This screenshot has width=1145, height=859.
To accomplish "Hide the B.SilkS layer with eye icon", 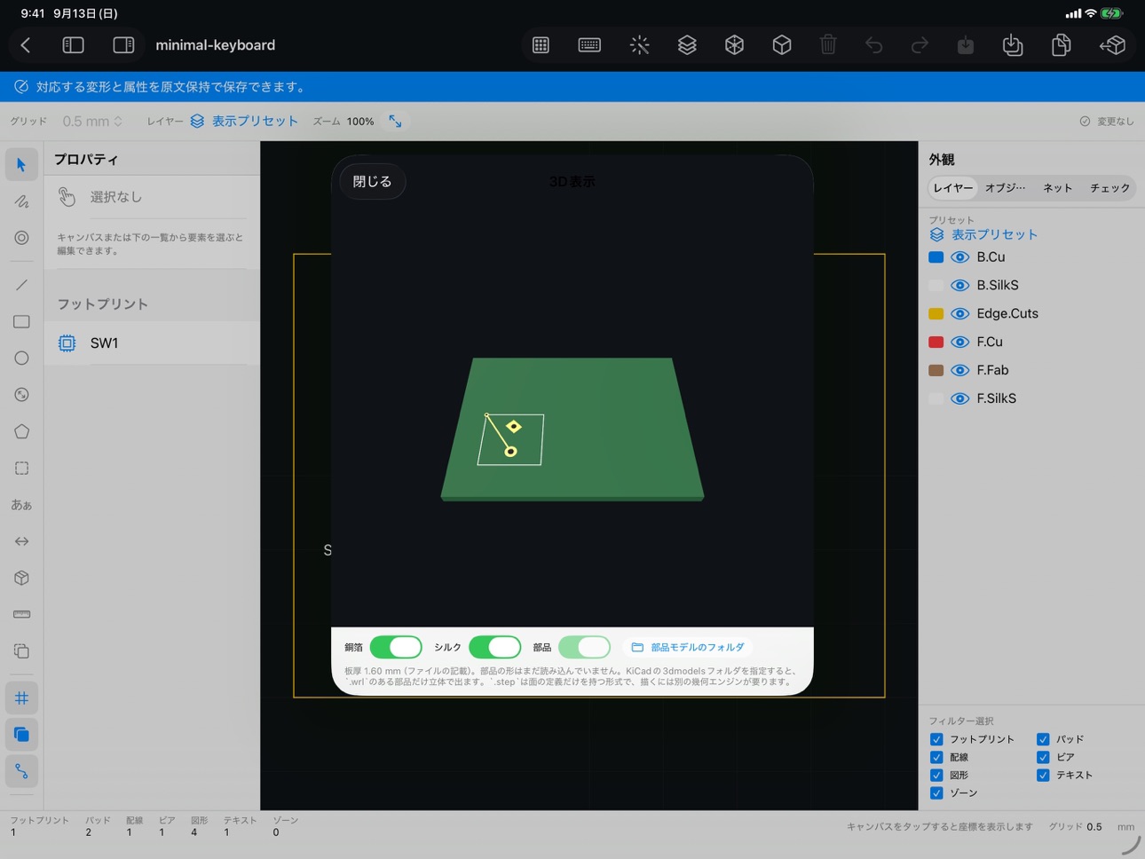I will (959, 286).
